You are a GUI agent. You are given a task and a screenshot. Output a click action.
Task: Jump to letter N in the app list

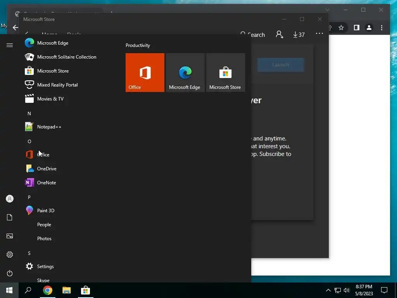pos(29,114)
